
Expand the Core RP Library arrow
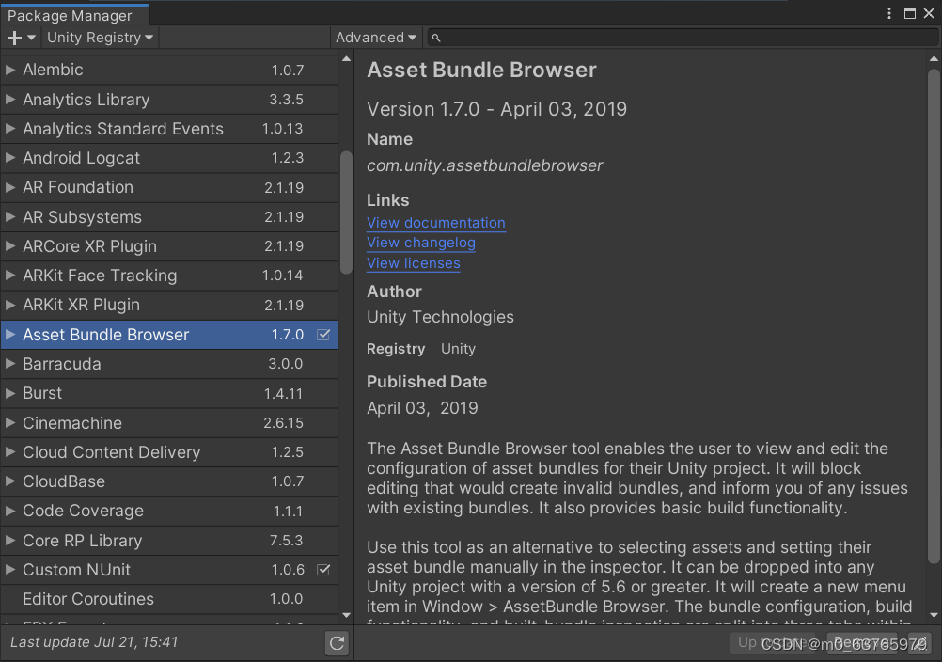[x=10, y=541]
